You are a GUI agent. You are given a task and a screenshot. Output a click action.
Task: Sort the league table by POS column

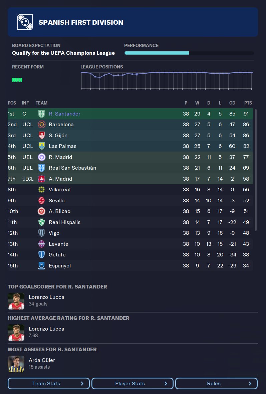12,103
